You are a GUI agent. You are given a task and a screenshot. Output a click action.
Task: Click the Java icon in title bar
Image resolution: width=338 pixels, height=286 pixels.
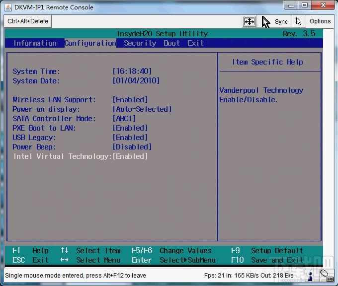7,7
